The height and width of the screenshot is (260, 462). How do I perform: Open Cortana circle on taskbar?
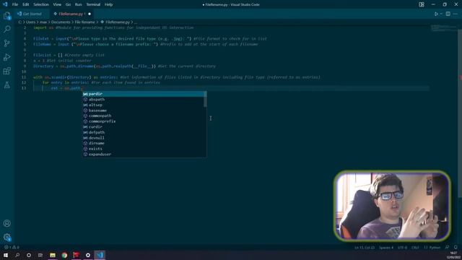click(x=29, y=255)
